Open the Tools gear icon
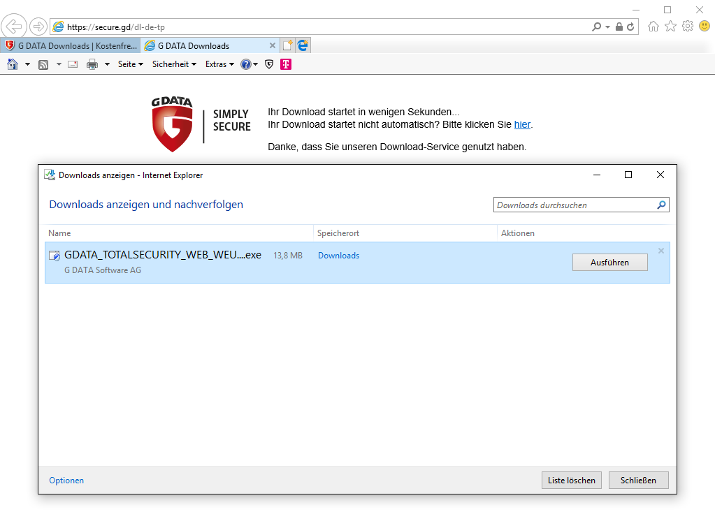Screen dimensions: 715x528 688,27
